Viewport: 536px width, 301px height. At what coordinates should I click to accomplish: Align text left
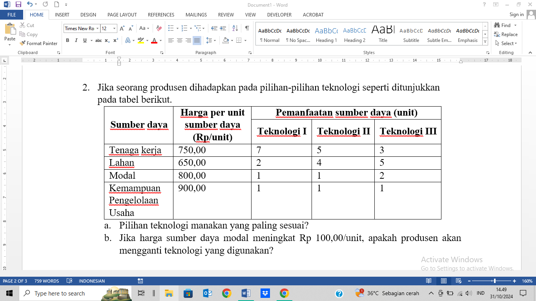coord(171,40)
